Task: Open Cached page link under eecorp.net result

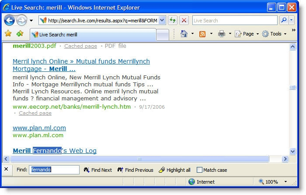Action: pyautogui.click(x=35, y=113)
